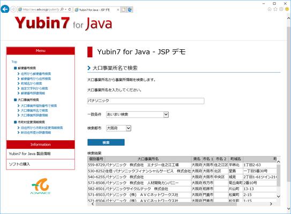
Task: Open 大口事業所名で検索 sidebar link
Action: (34, 110)
